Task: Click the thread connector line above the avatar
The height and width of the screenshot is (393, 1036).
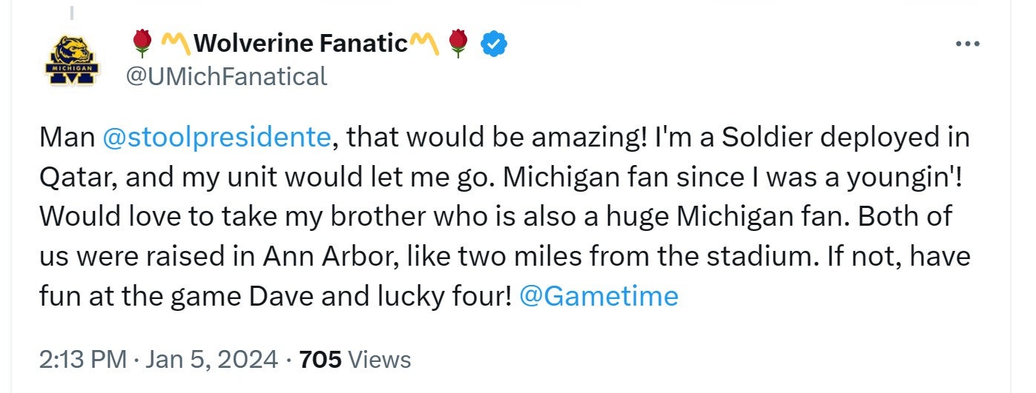Action: pos(72,13)
